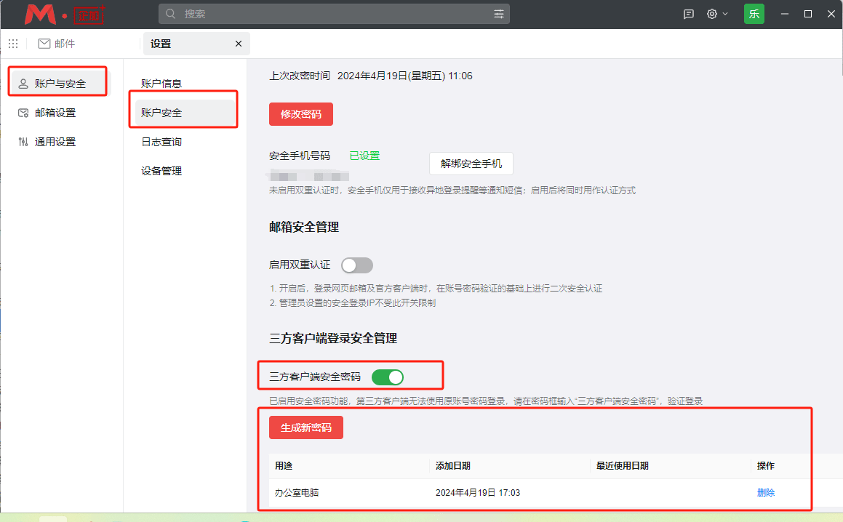This screenshot has width=843, height=522.
Task: Click the settings gear icon in title bar
Action: 712,13
